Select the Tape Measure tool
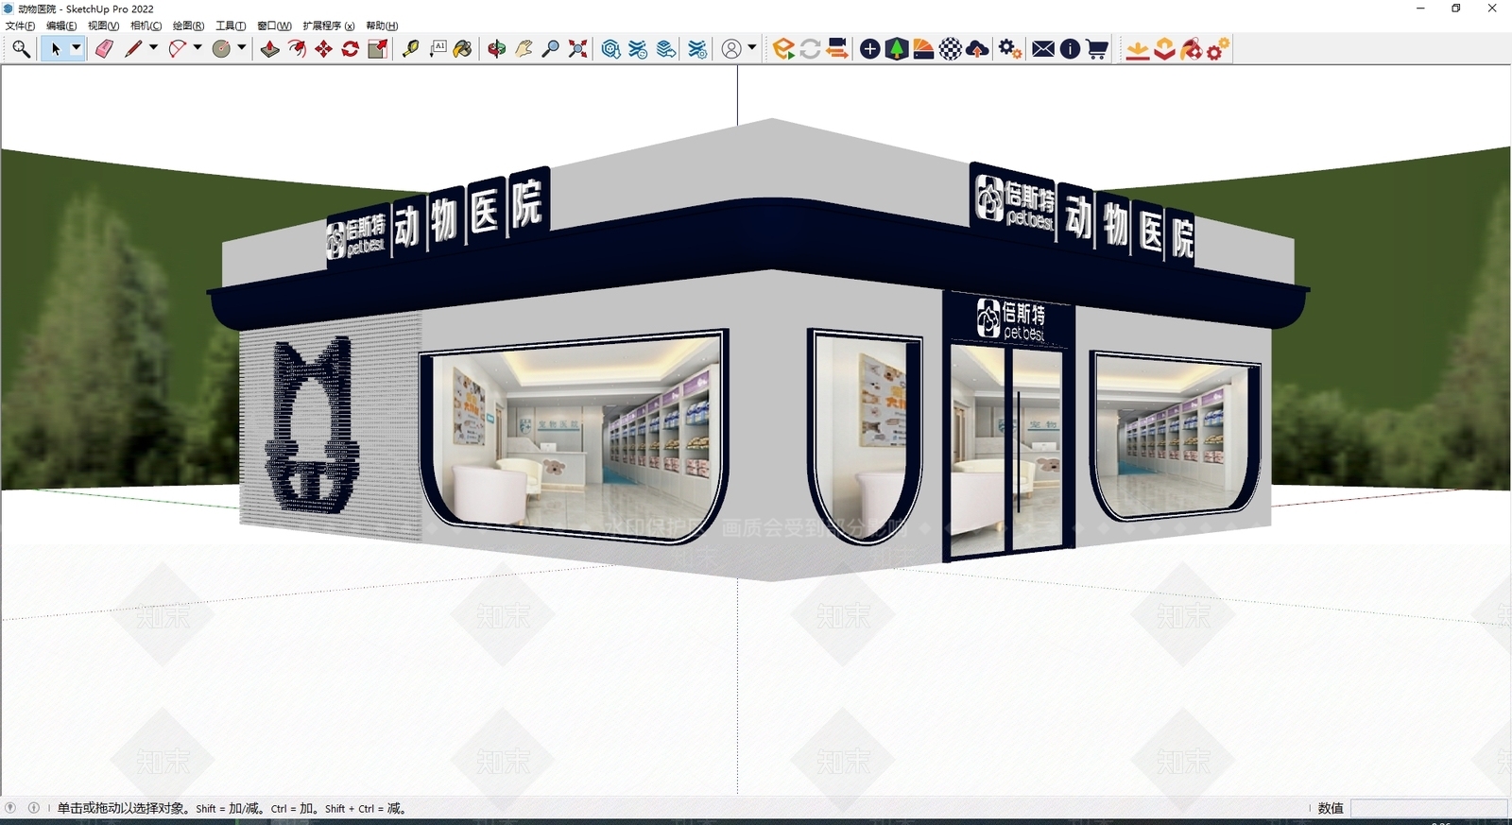1512x825 pixels. click(x=410, y=49)
